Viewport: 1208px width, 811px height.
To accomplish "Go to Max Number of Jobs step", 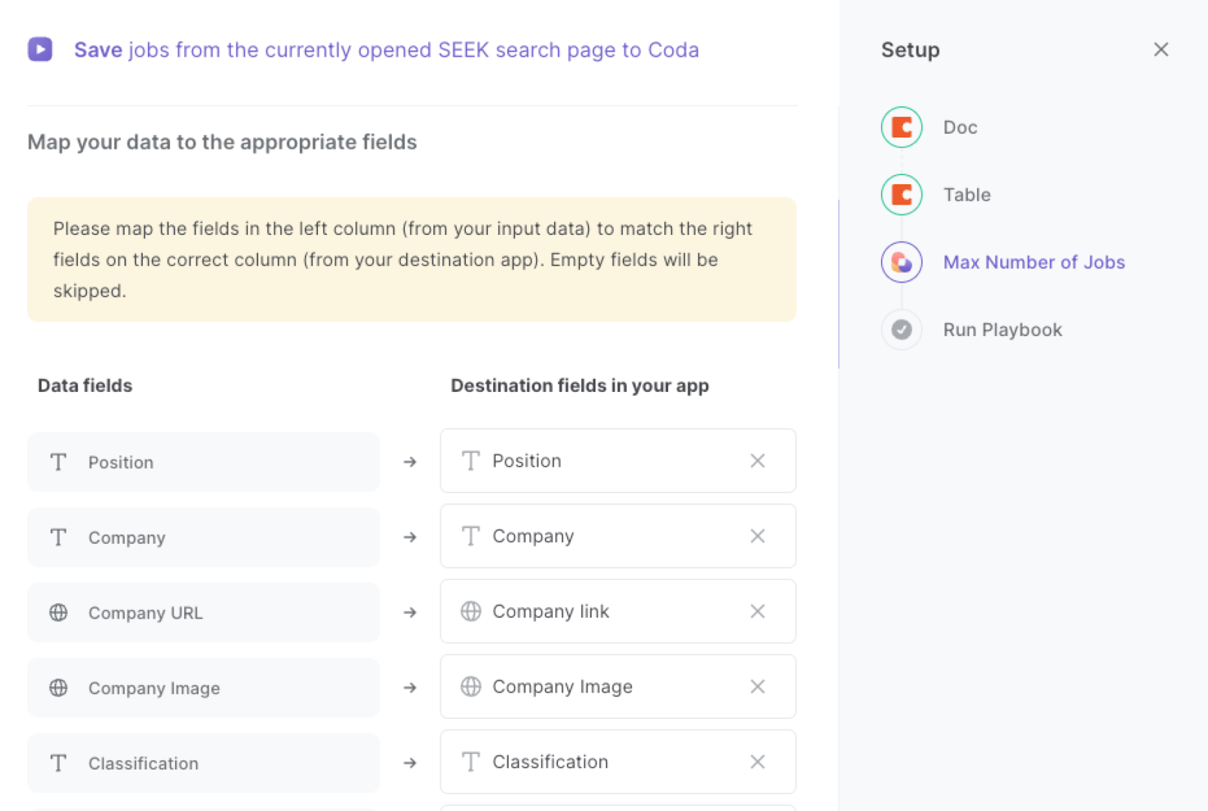I will (1034, 262).
